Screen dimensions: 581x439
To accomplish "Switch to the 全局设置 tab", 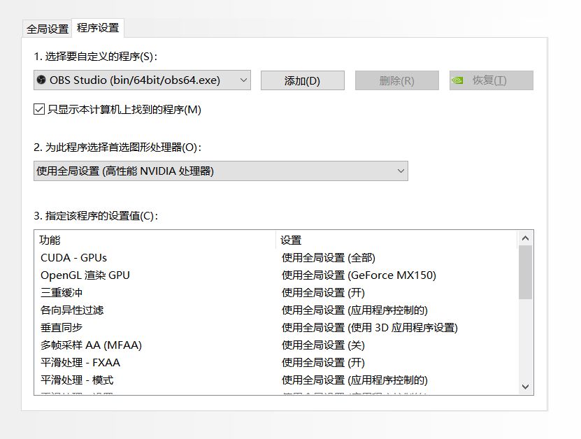I will click(x=48, y=29).
